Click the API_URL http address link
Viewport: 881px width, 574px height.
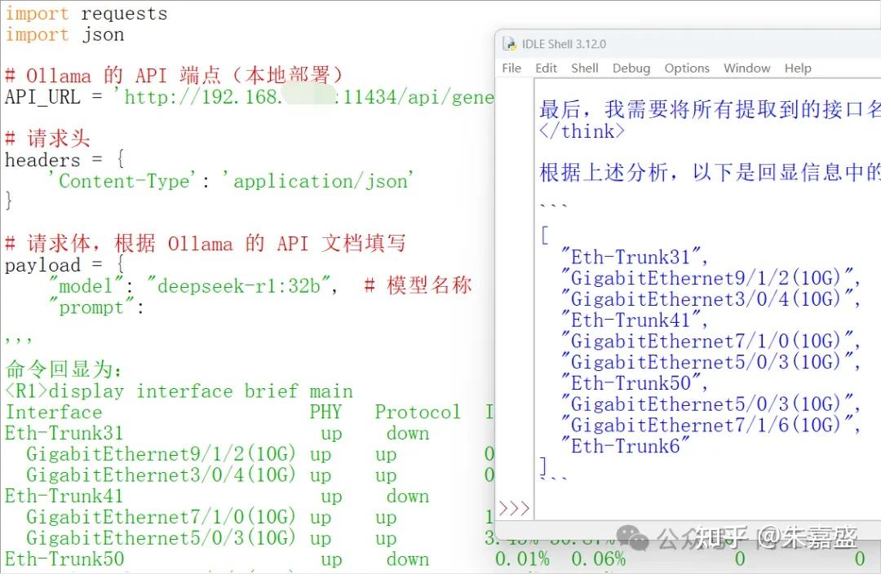(302, 96)
